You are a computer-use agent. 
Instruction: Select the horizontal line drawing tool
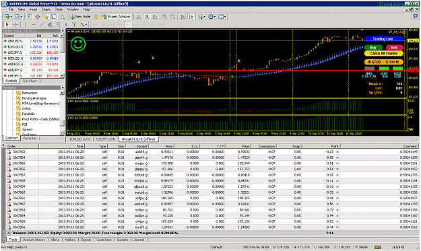34,24
